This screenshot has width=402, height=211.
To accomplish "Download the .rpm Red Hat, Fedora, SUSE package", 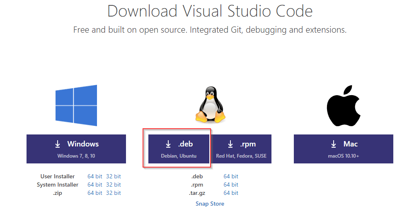I will (x=241, y=149).
